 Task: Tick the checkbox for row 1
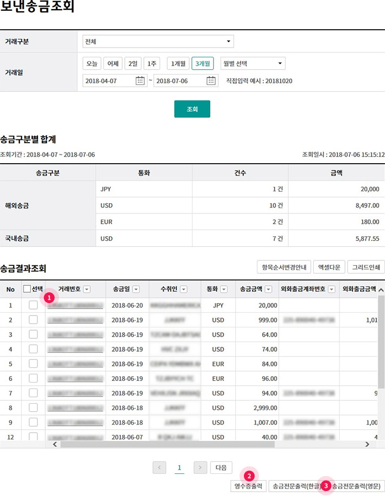pos(33,305)
